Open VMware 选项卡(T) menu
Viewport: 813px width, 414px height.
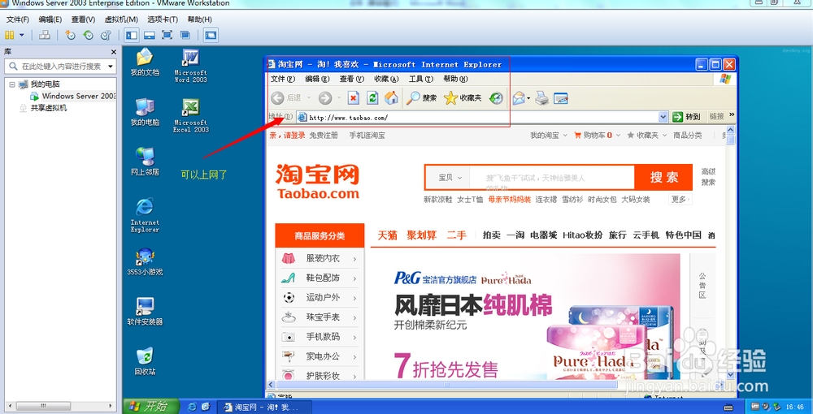(x=163, y=19)
